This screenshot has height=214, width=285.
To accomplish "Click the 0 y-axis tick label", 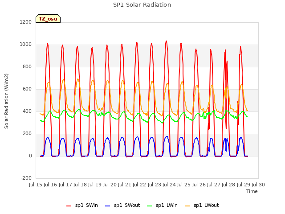I will point(30,156).
